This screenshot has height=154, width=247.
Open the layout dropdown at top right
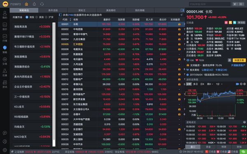pos(242,4)
